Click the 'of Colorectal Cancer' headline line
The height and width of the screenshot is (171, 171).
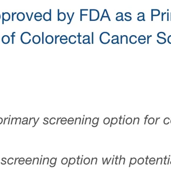tap(85, 38)
